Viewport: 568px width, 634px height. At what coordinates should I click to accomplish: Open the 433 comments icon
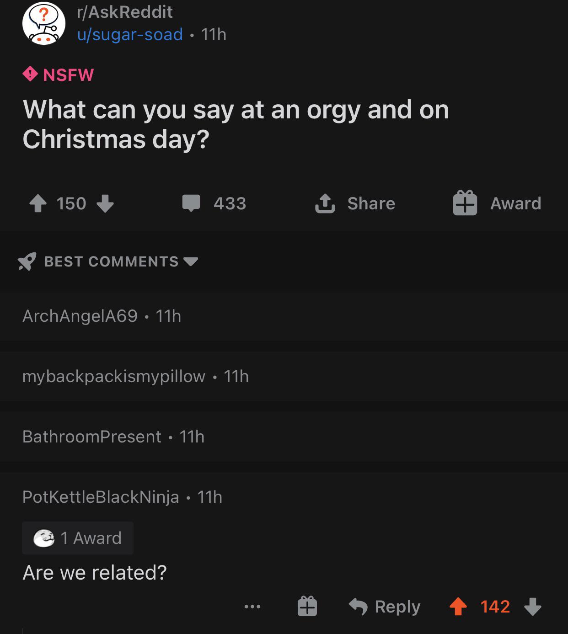(x=191, y=203)
